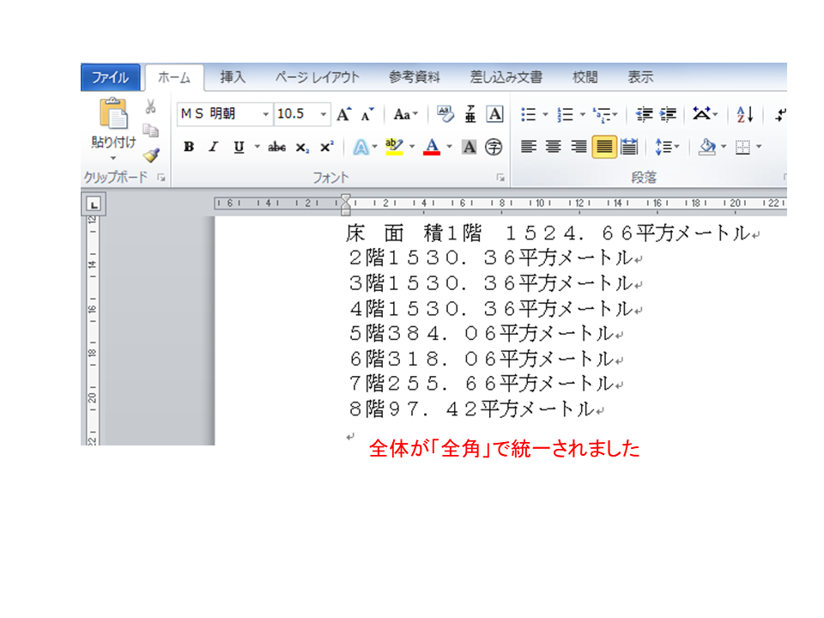The width and height of the screenshot is (824, 618).
Task: Toggle strikethrough text formatting
Action: click(x=276, y=147)
